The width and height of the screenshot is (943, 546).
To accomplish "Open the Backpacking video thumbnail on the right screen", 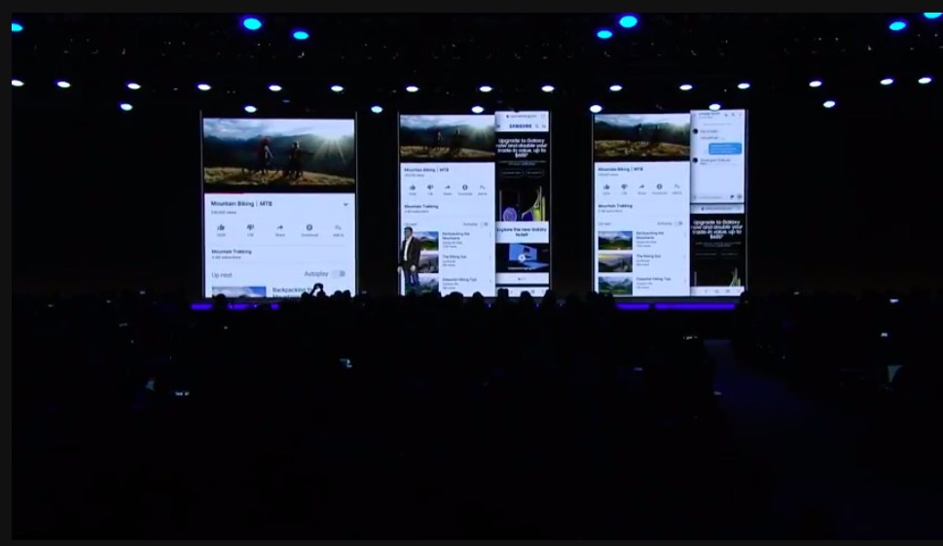I will 615,240.
